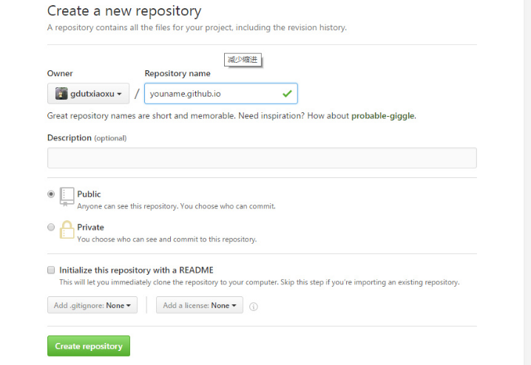This screenshot has width=531, height=365.
Task: Click the license info icon
Action: point(254,306)
